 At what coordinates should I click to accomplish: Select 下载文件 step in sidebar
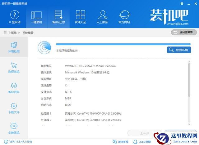(x=14, y=108)
